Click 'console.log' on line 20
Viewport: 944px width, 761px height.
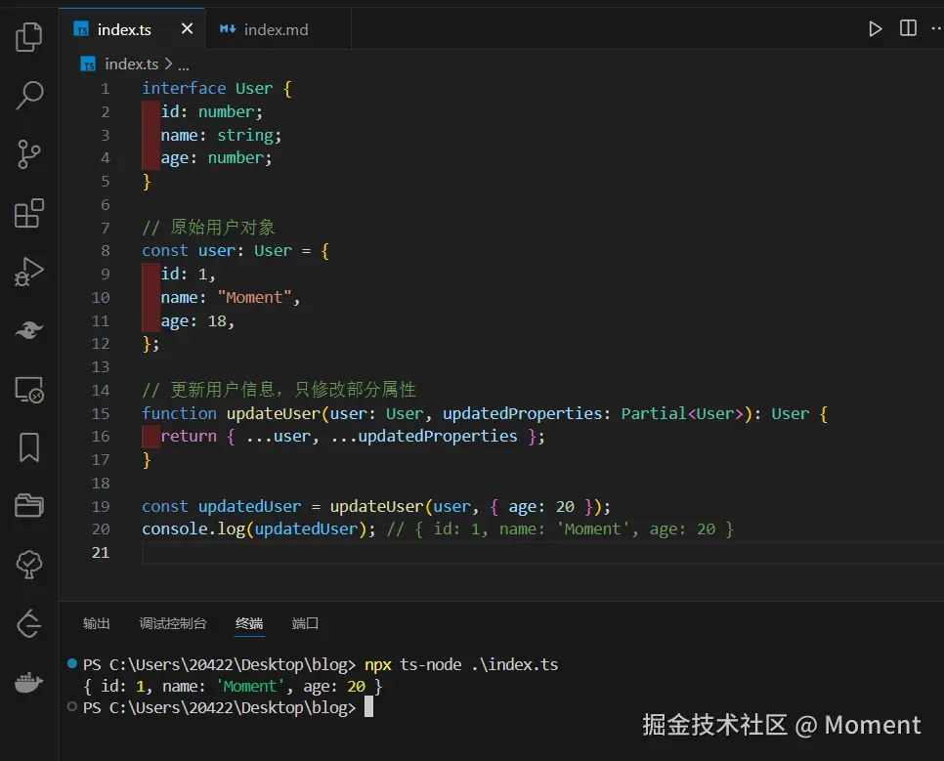coord(193,529)
